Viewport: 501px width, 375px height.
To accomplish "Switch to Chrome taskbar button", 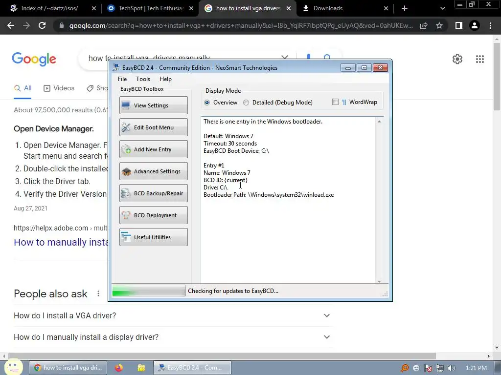I will (68, 368).
